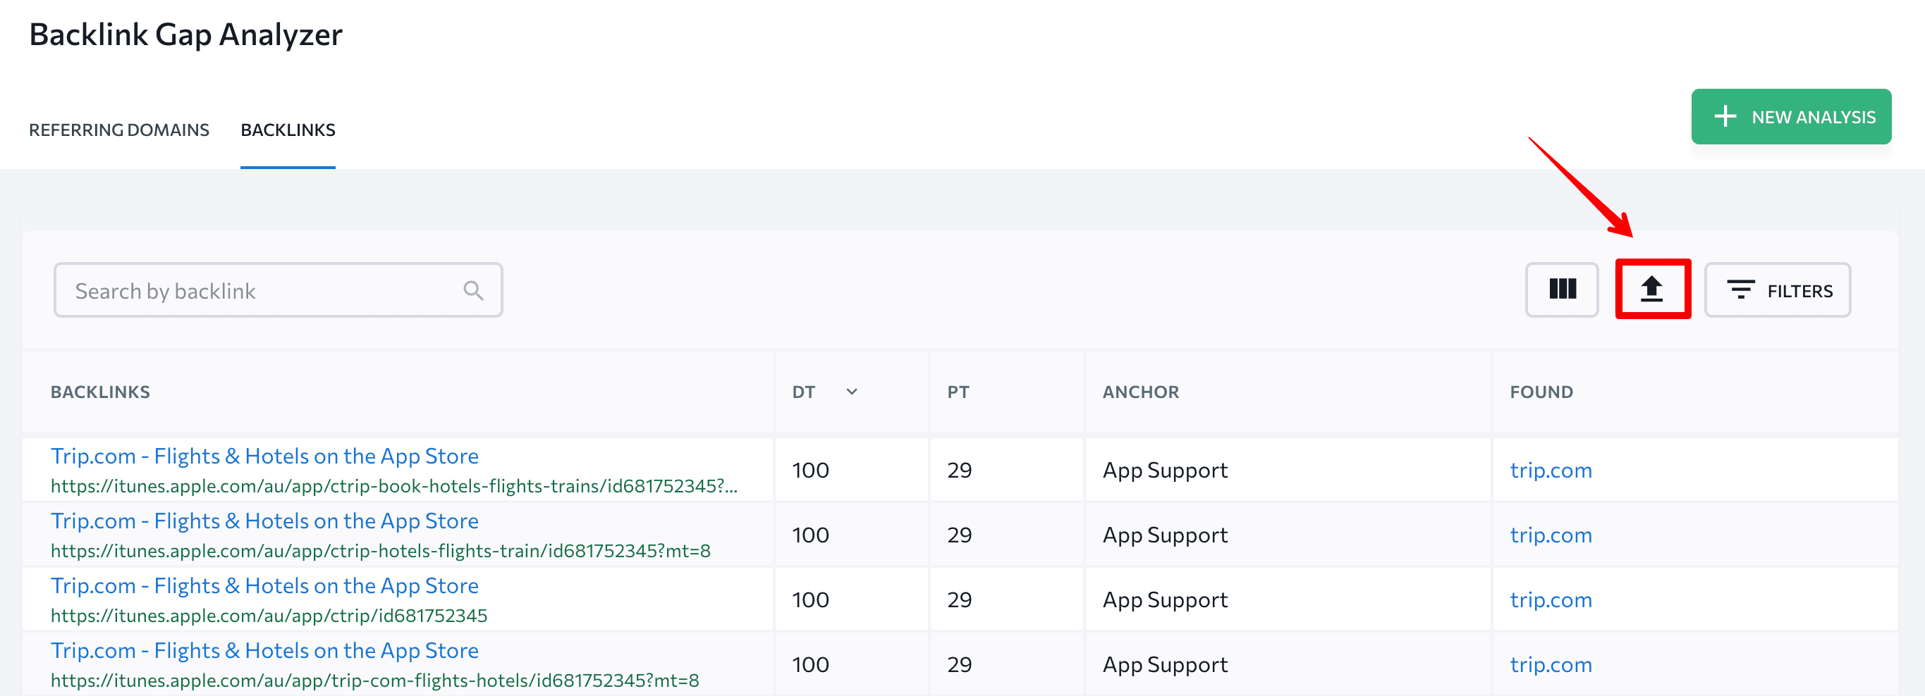Click App Support anchor in second row
The image size is (1925, 696).
pyautogui.click(x=1165, y=535)
